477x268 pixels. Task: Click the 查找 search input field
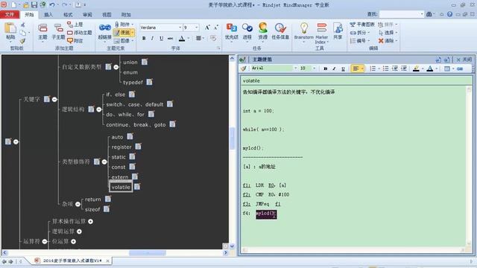(401, 14)
